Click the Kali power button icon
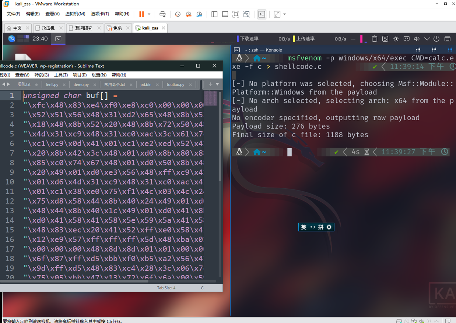The width and height of the screenshot is (456, 323). tap(436, 39)
